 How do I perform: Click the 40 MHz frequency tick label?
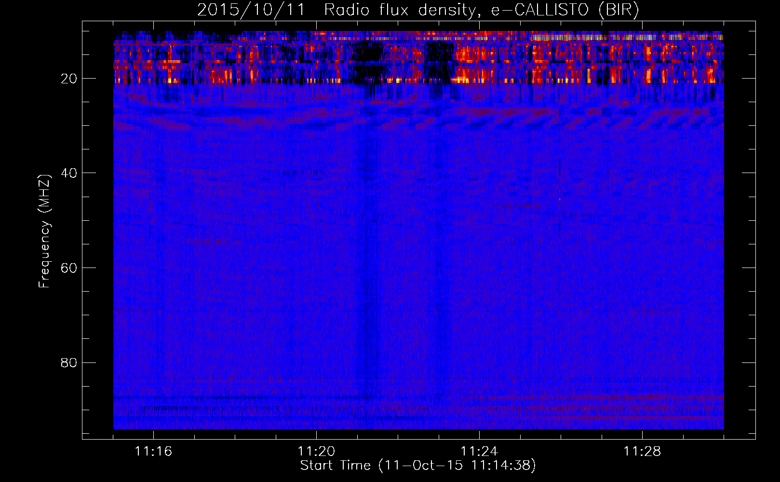pos(69,173)
